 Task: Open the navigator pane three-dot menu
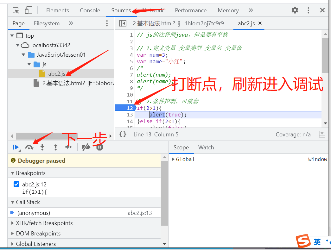107,23
